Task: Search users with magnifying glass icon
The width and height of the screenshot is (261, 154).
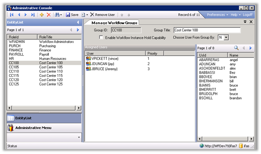Action: point(236,48)
